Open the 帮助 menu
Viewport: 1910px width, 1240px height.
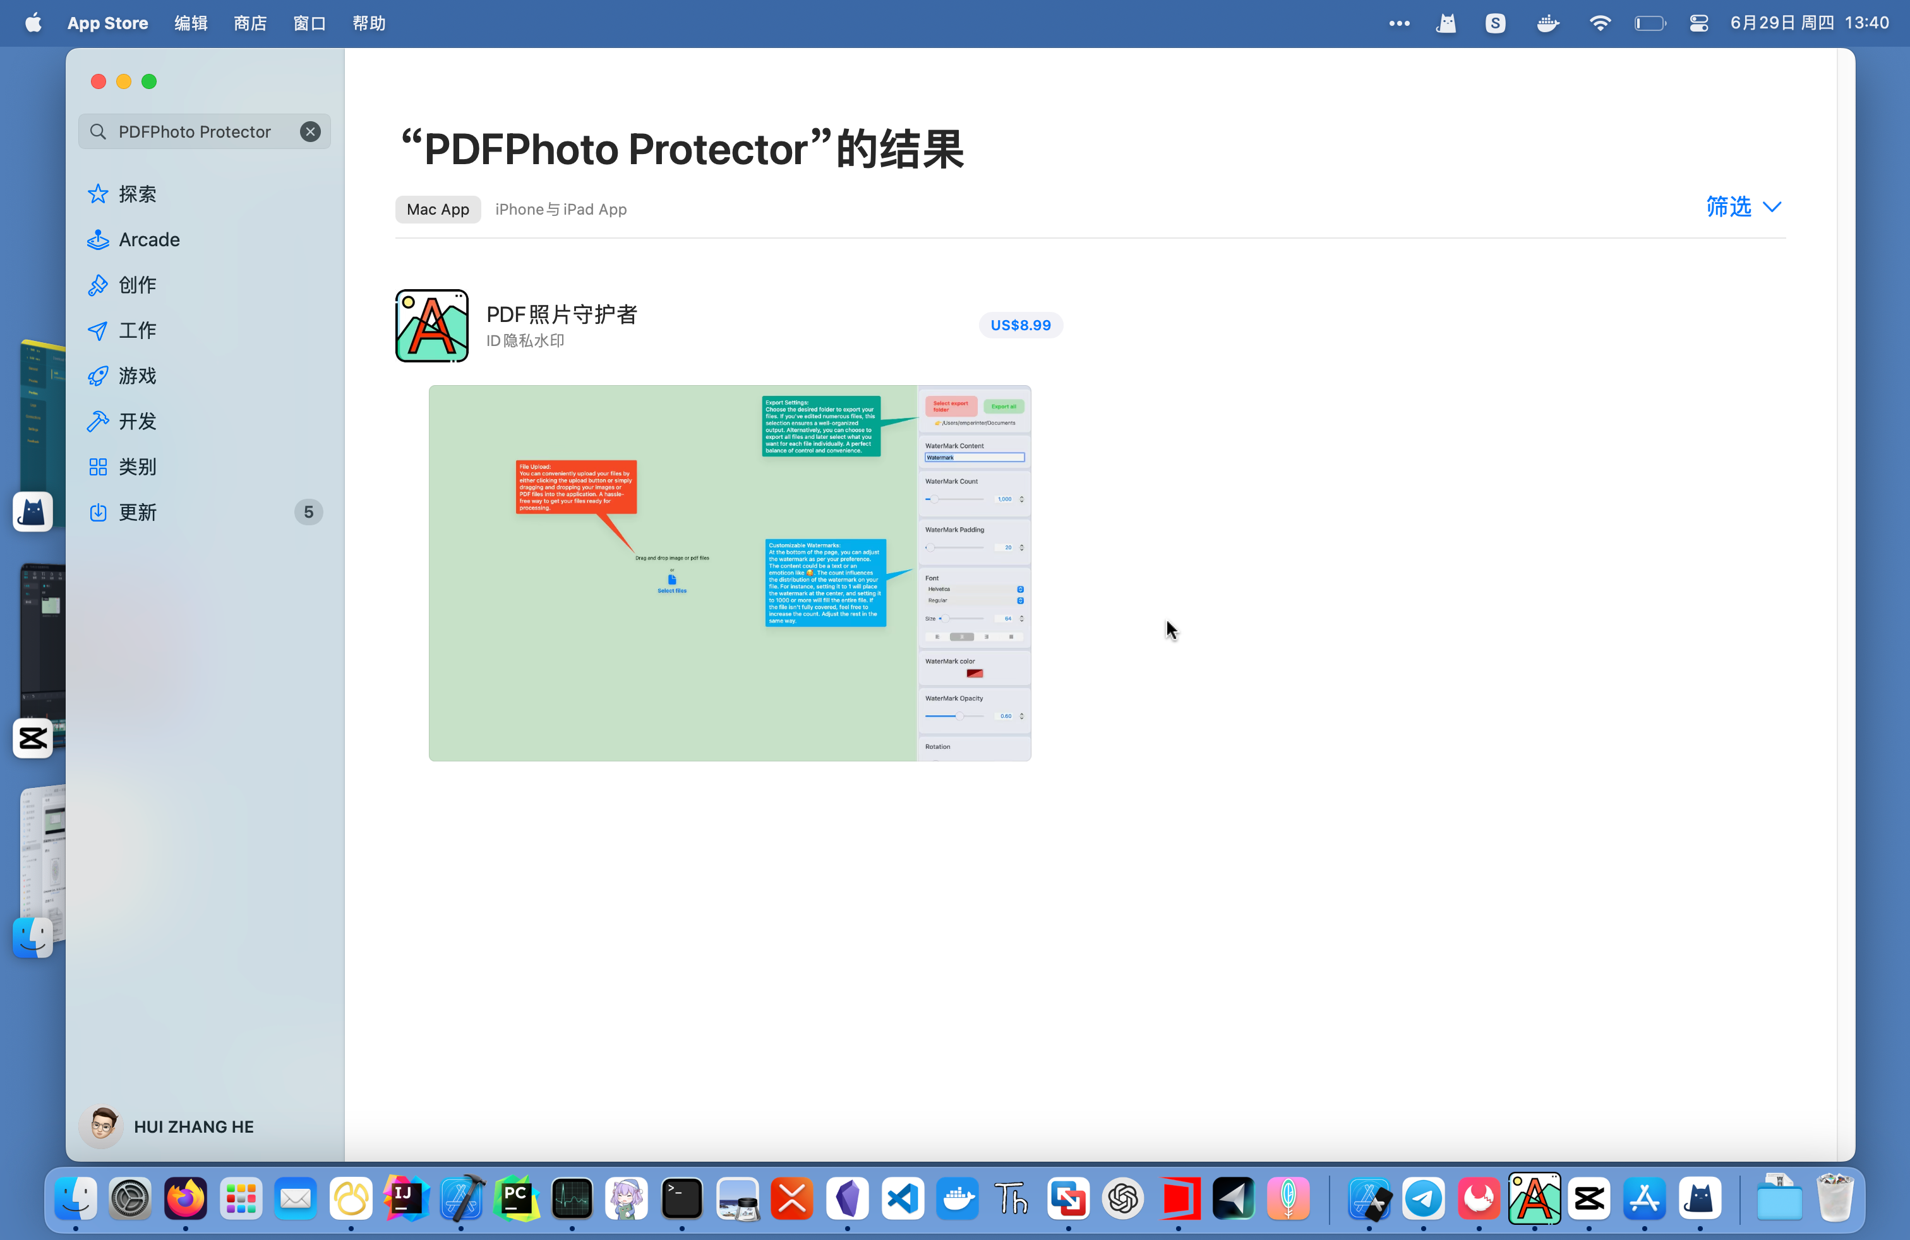[x=369, y=23]
